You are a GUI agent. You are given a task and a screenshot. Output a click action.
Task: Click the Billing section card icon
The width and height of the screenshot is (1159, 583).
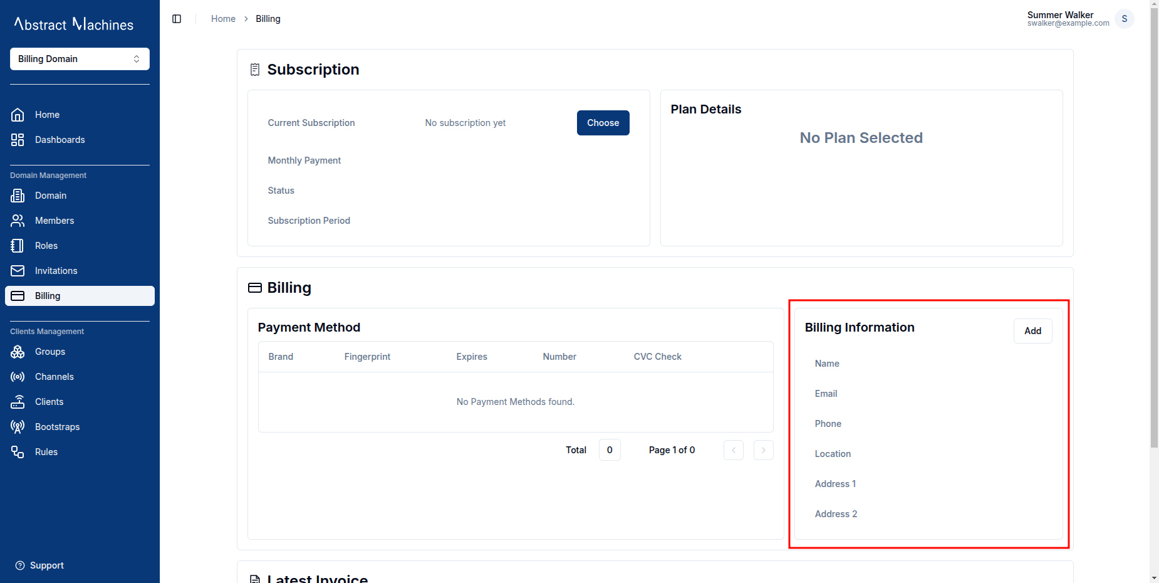point(255,288)
